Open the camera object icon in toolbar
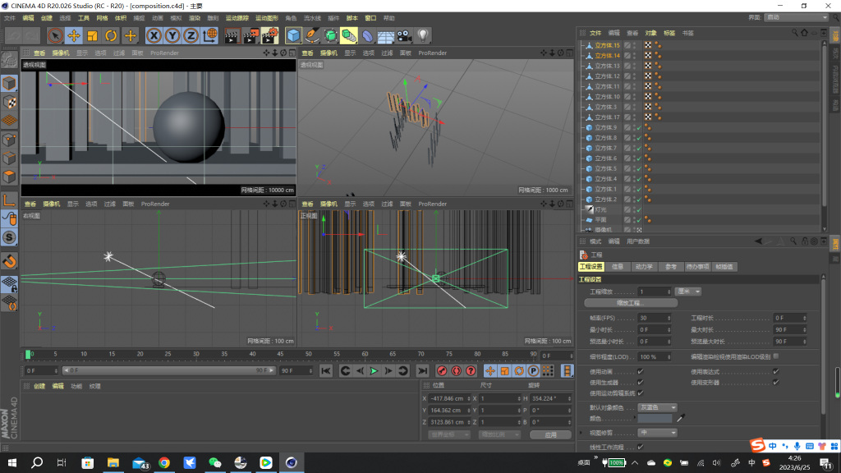The height and width of the screenshot is (473, 841). 404,36
